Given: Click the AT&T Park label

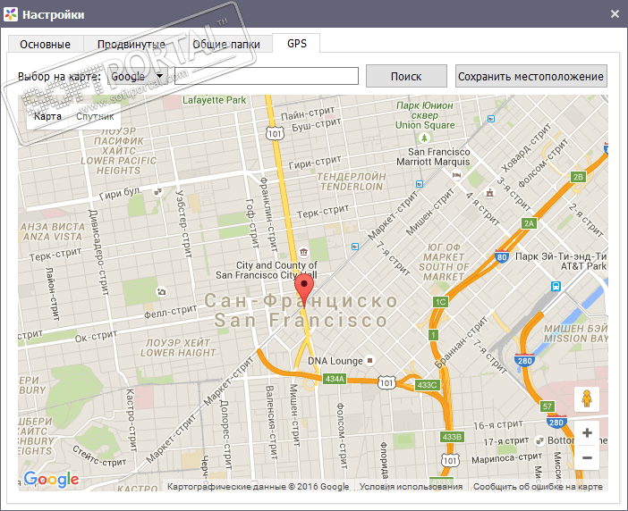Looking at the screenshot, I should click(x=583, y=266).
